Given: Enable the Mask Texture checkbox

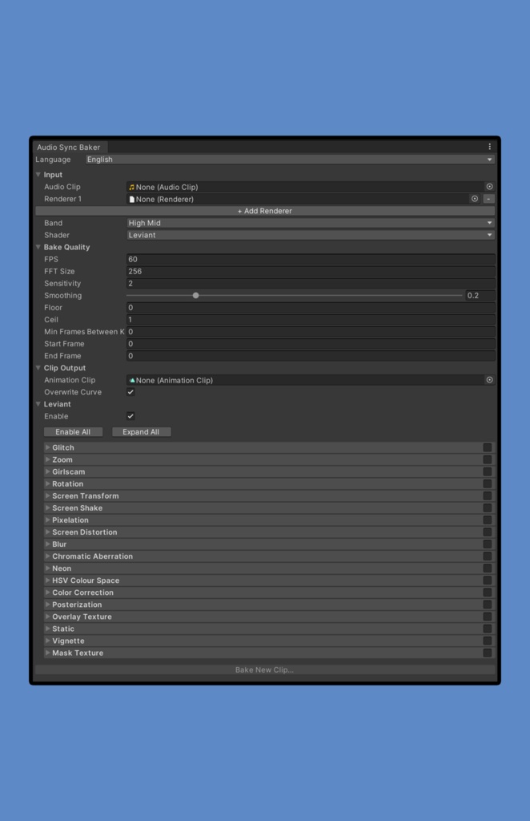Looking at the screenshot, I should click(x=487, y=653).
